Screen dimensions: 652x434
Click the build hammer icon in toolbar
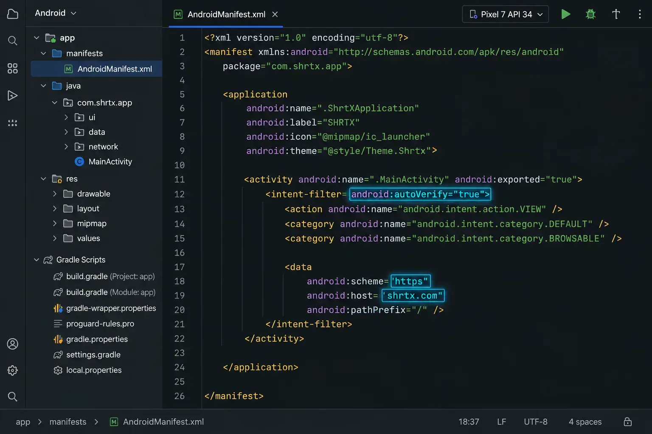[616, 14]
